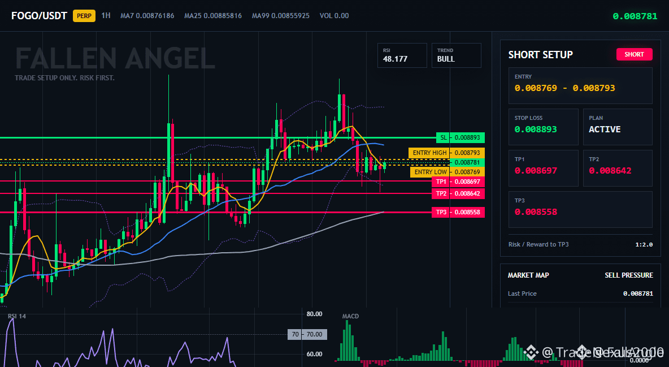Click the Last Price row value 0.008781

[638, 293]
